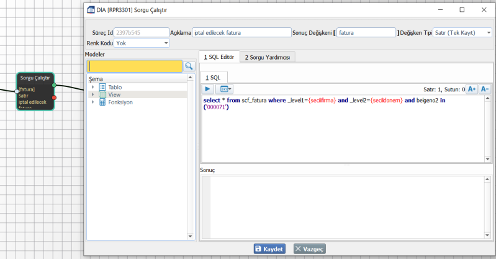Expand the Tablo tree node

point(93,87)
